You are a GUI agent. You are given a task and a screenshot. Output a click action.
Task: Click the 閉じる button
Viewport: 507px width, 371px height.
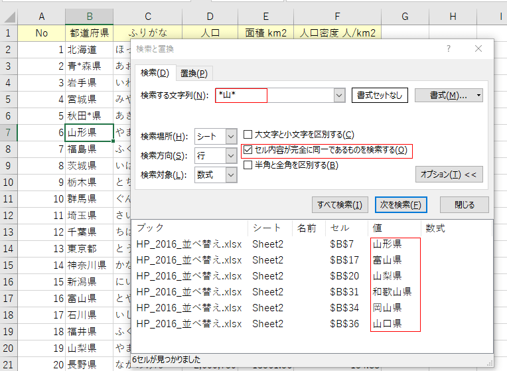click(465, 204)
